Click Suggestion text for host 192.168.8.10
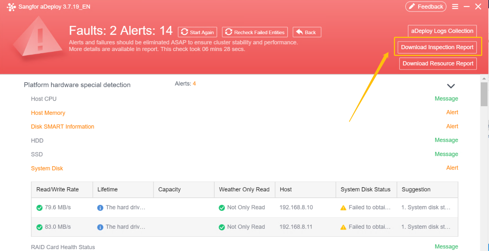The image size is (489, 251). 426,207
